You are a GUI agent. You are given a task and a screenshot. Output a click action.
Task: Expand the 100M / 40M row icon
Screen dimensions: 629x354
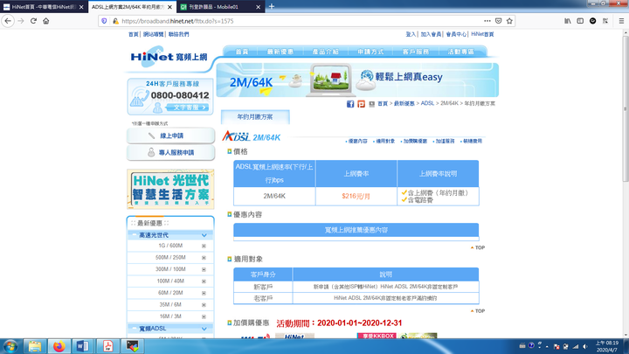[204, 281]
